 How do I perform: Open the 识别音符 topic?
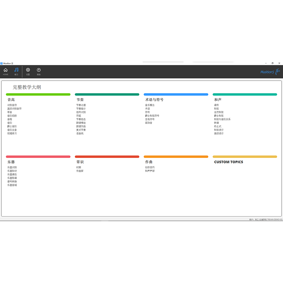[x=12, y=105]
